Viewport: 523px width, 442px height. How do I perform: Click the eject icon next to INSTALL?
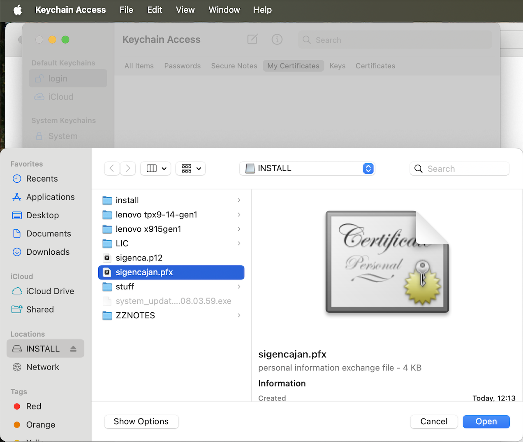pos(73,349)
